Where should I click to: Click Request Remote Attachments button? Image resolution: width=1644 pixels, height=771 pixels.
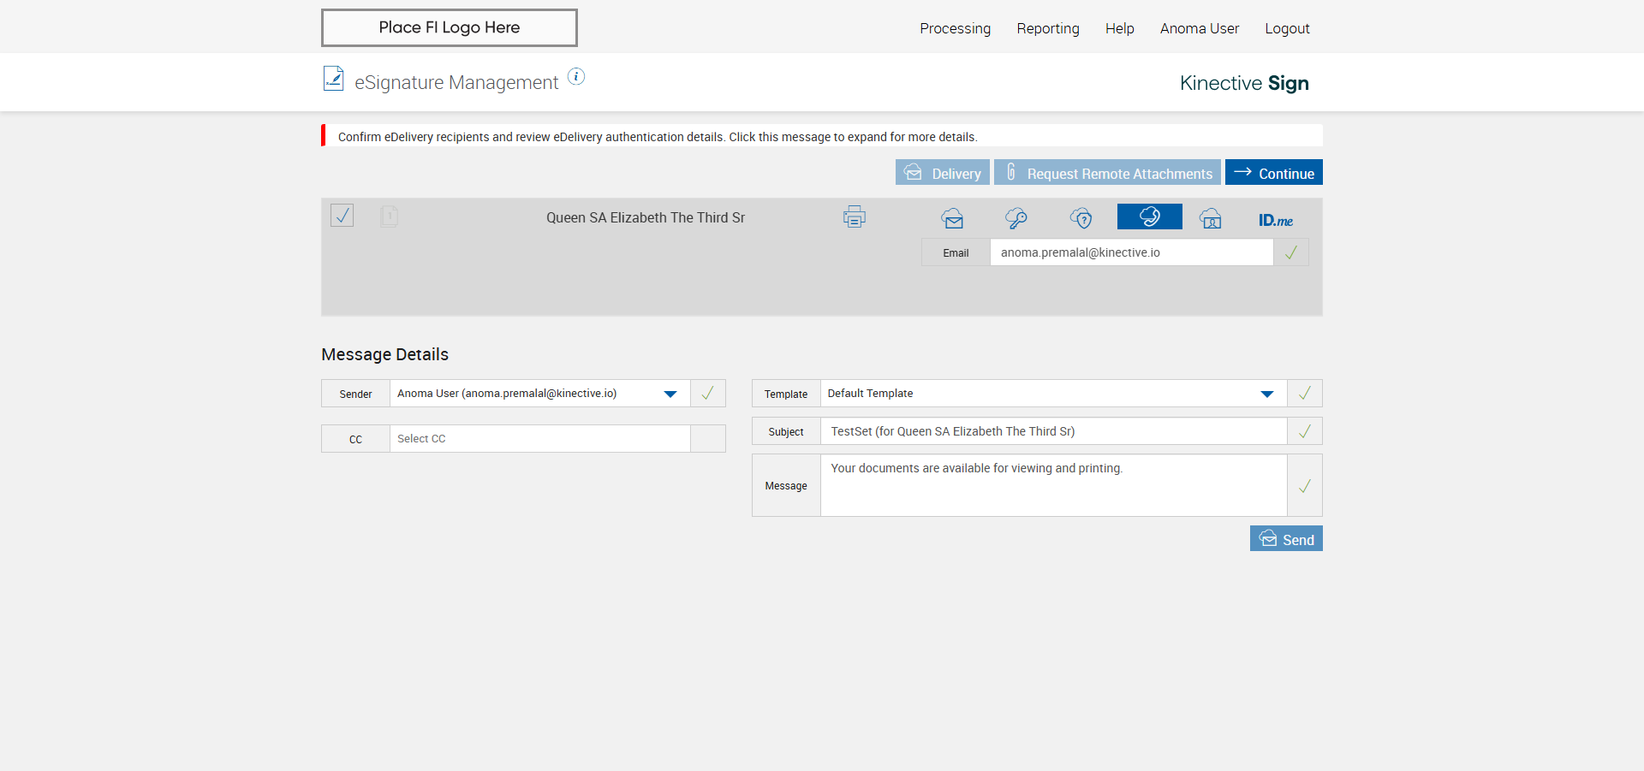1107,173
